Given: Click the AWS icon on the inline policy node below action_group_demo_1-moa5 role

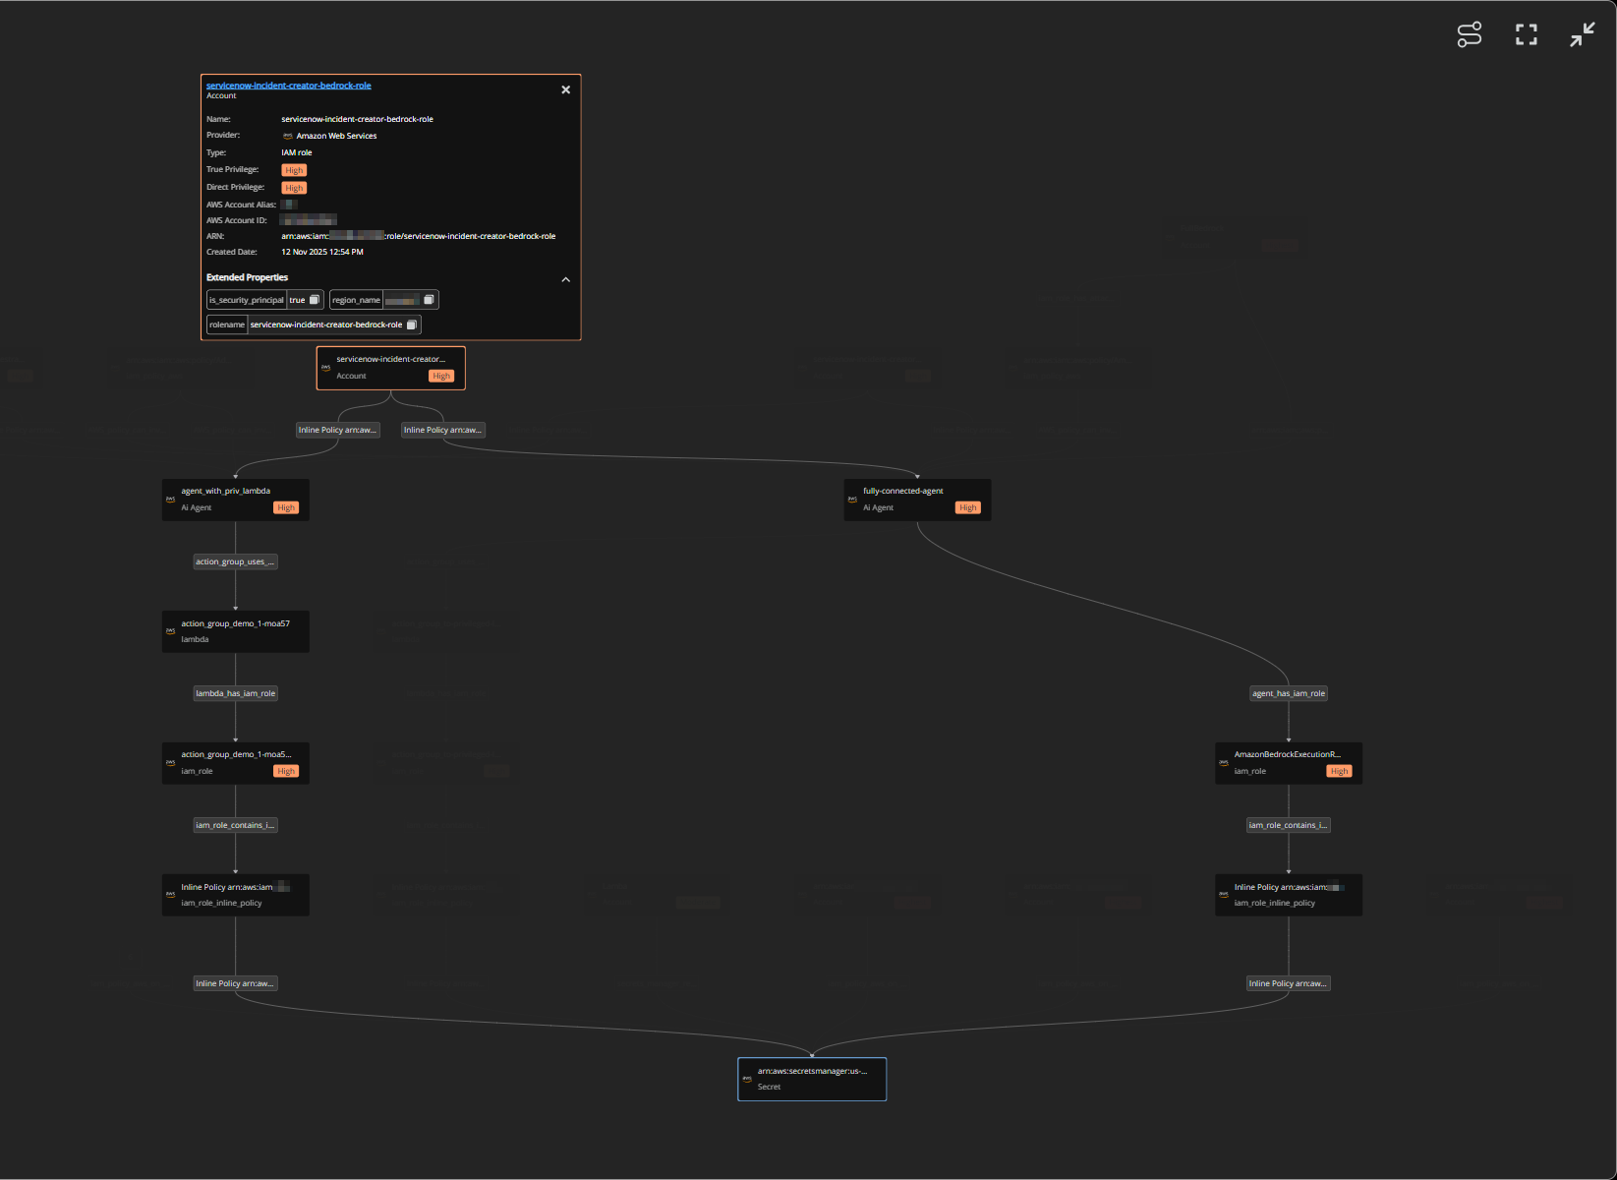Looking at the screenshot, I should coord(171,895).
